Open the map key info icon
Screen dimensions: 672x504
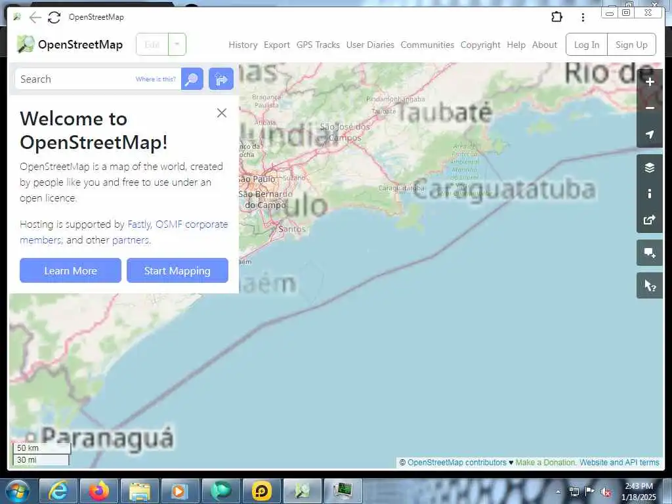pyautogui.click(x=650, y=194)
